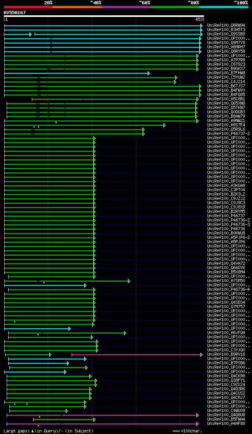Click the yellow gap marker under A9NW21 bar

point(56,122)
